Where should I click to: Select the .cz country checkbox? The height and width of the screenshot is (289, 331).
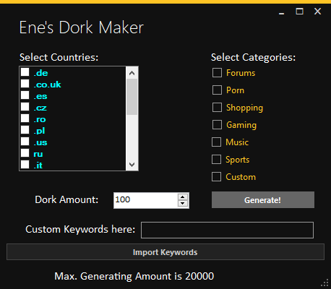tap(25, 107)
